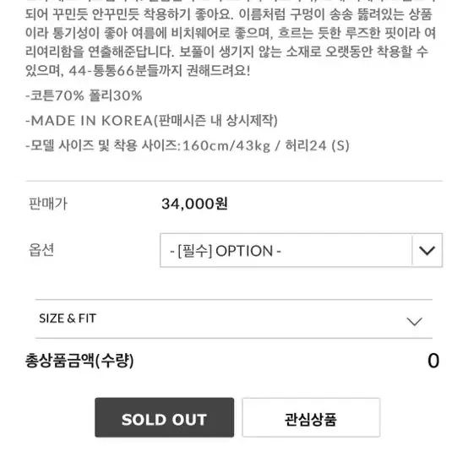This screenshot has width=468, height=468.
Task: Open the [필수] OPTION dropdown
Action: click(301, 250)
